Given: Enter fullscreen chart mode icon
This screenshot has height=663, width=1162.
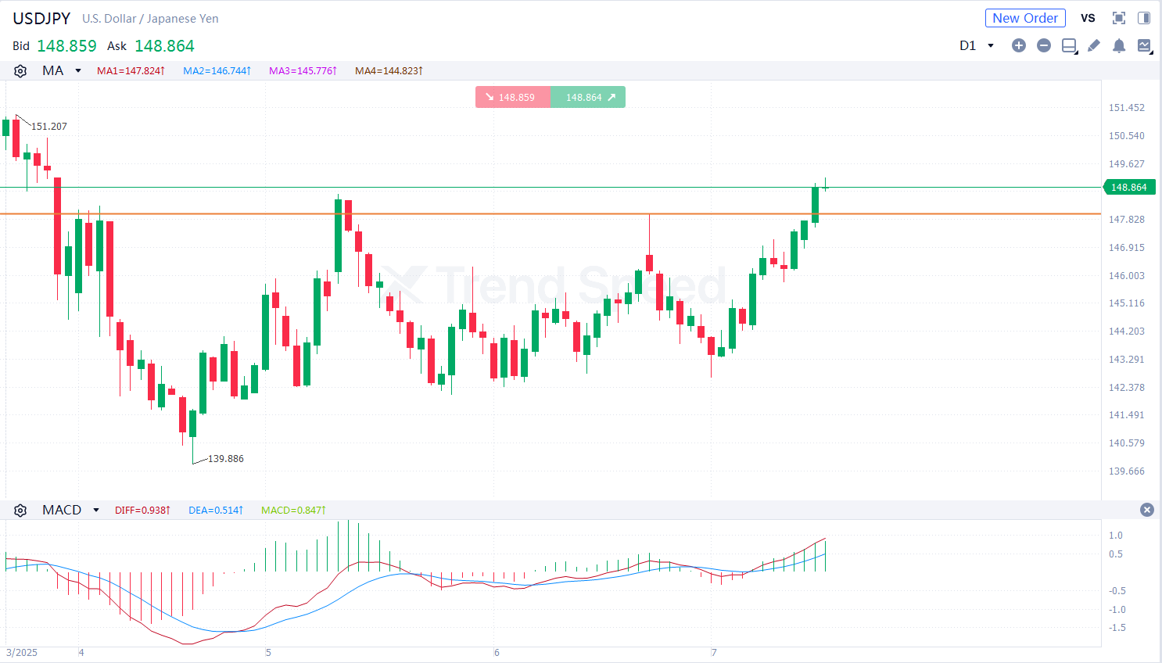Looking at the screenshot, I should point(1119,18).
